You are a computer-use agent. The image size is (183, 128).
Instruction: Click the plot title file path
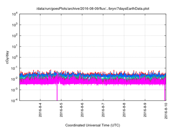pos(93,9)
